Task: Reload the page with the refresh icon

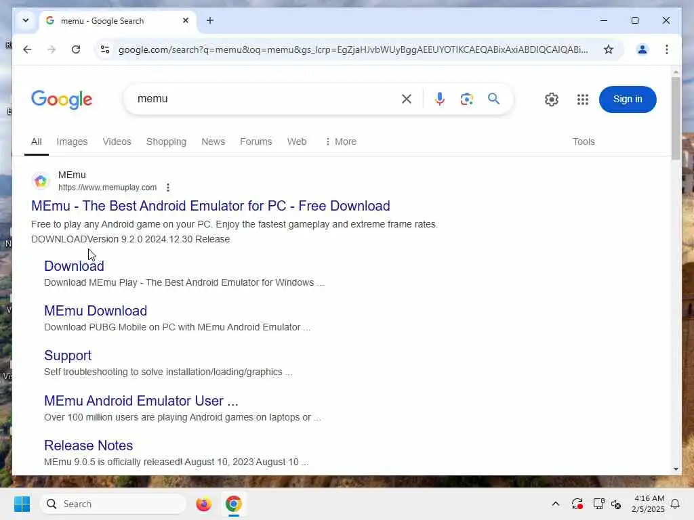Action: pyautogui.click(x=76, y=49)
